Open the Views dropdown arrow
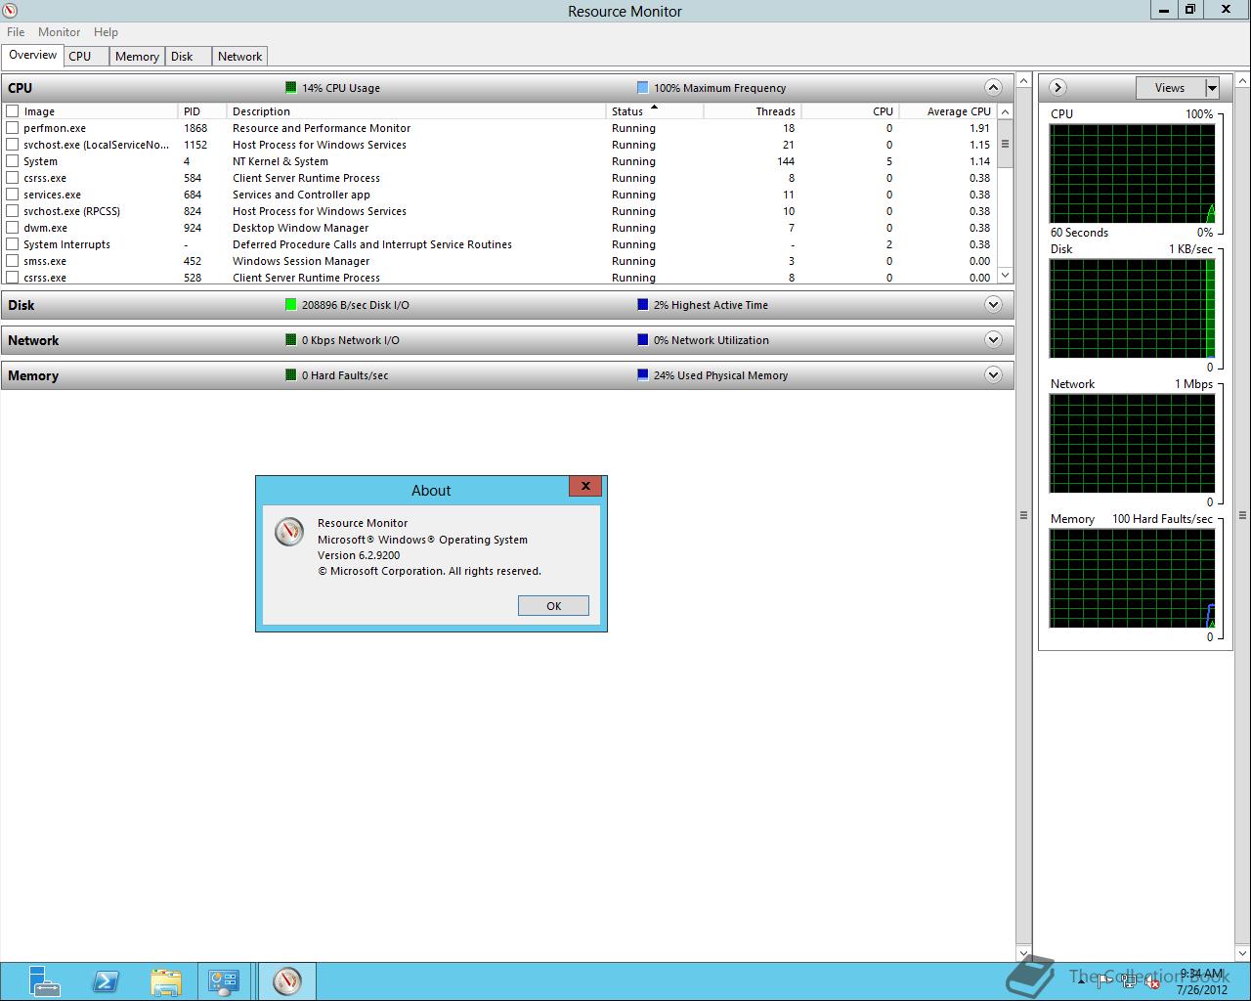This screenshot has height=1001, width=1251. coord(1212,88)
